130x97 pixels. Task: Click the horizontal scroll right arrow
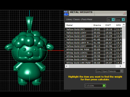click(x=120, y=66)
